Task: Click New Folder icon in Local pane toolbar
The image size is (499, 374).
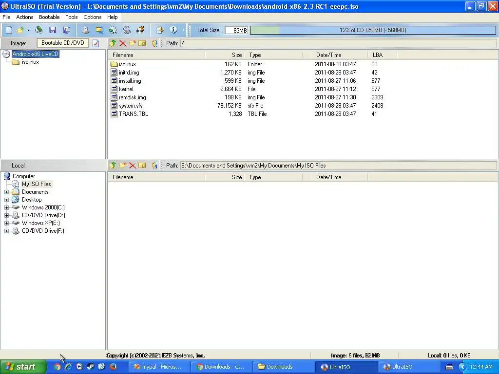Action: (x=122, y=166)
